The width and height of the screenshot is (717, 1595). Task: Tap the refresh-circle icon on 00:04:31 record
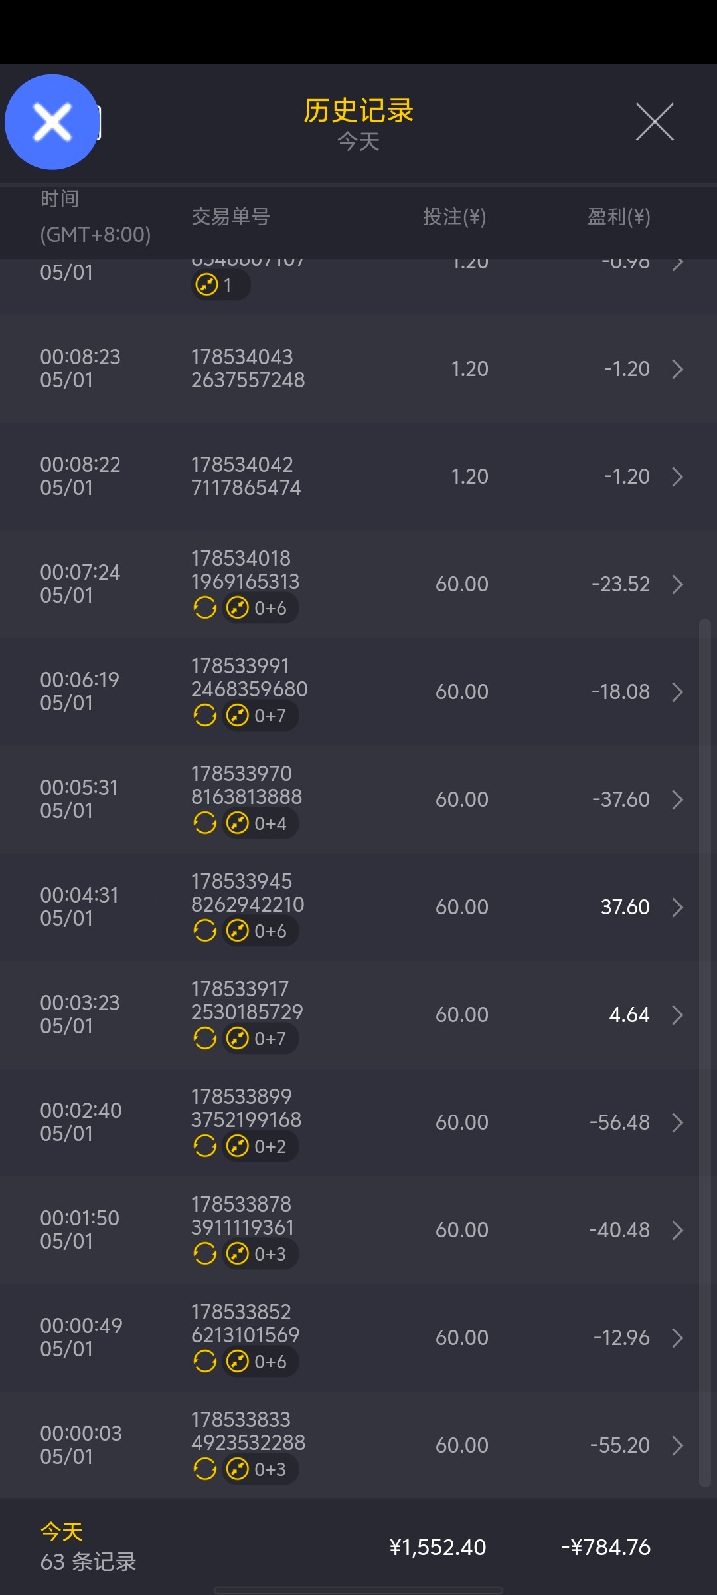[204, 931]
